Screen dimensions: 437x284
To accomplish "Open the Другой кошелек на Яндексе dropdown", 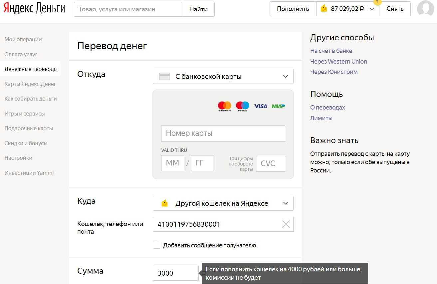I will [223, 203].
